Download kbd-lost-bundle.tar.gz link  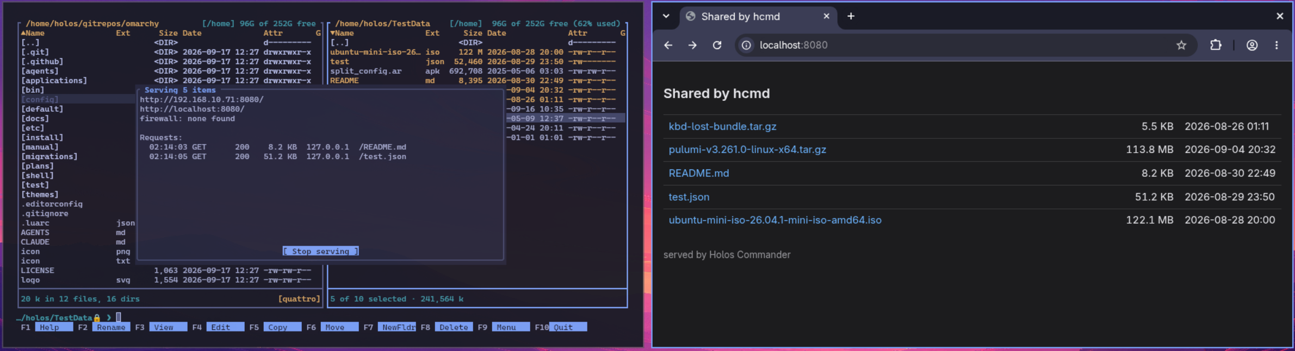722,126
